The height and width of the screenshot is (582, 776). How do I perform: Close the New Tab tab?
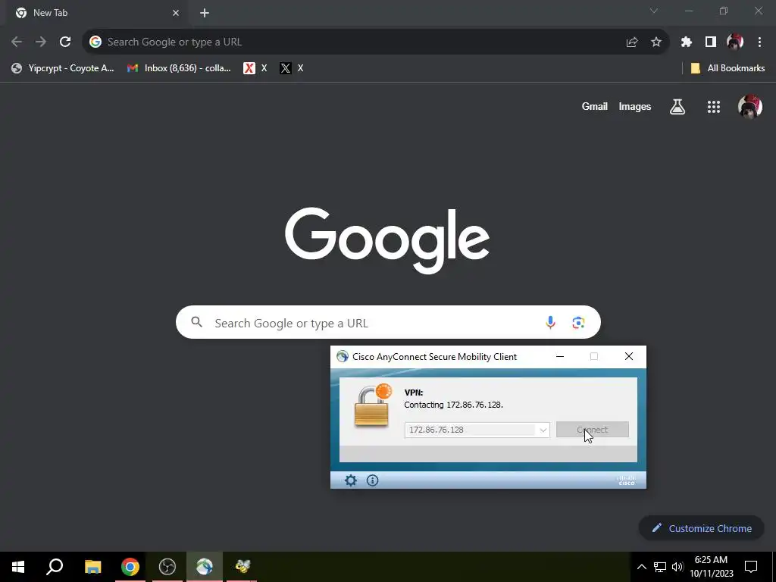point(176,13)
